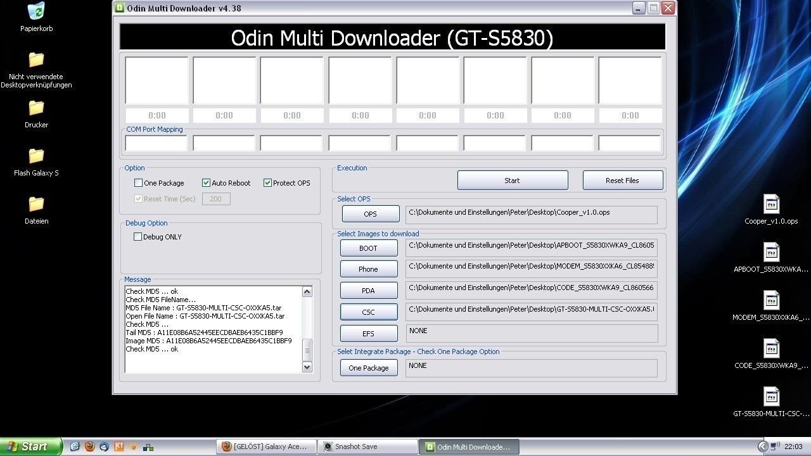The height and width of the screenshot is (456, 811).
Task: Click Message log scroll up arrow
Action: point(307,292)
